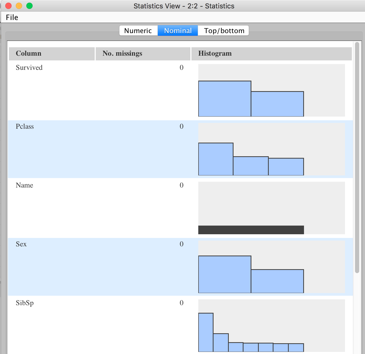This screenshot has height=354, width=365.
Task: Click the Name histogram dark bar
Action: coord(251,230)
